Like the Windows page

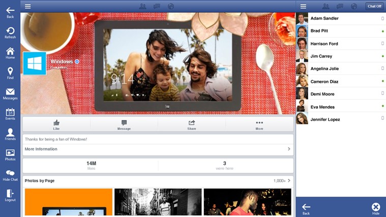56,125
